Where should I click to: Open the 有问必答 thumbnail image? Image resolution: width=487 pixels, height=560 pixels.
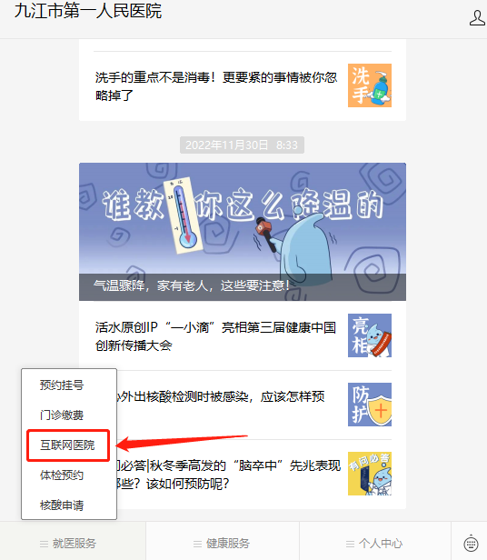tap(370, 474)
